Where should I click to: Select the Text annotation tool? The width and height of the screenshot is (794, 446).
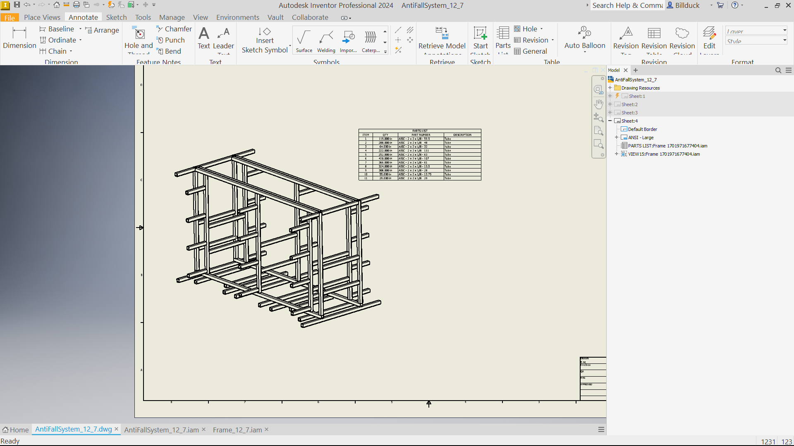(204, 38)
